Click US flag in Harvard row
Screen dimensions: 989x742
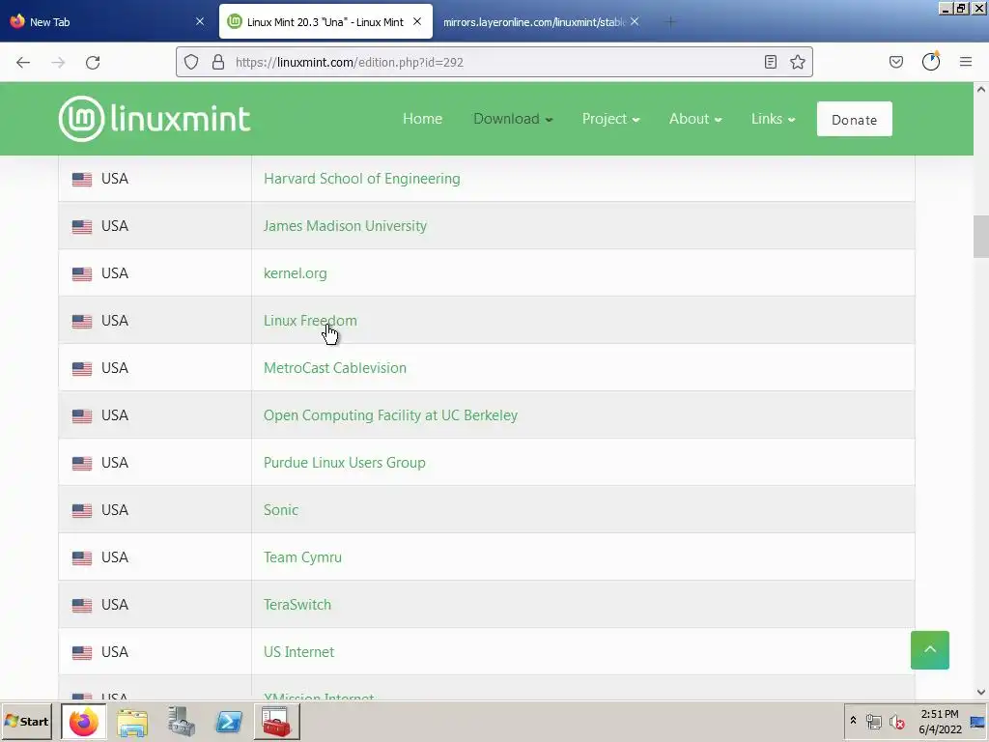pyautogui.click(x=82, y=179)
